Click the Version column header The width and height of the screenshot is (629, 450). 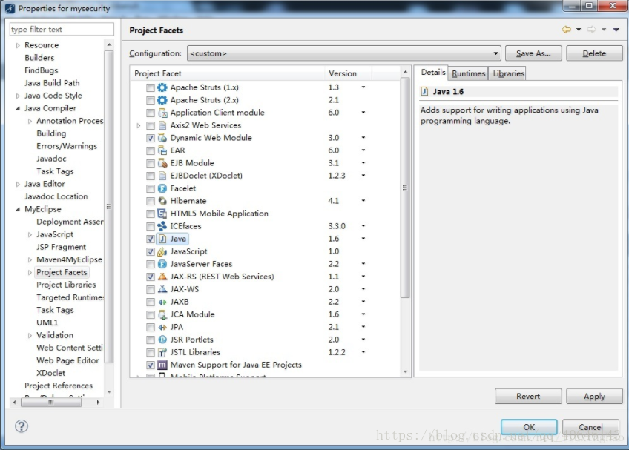348,73
